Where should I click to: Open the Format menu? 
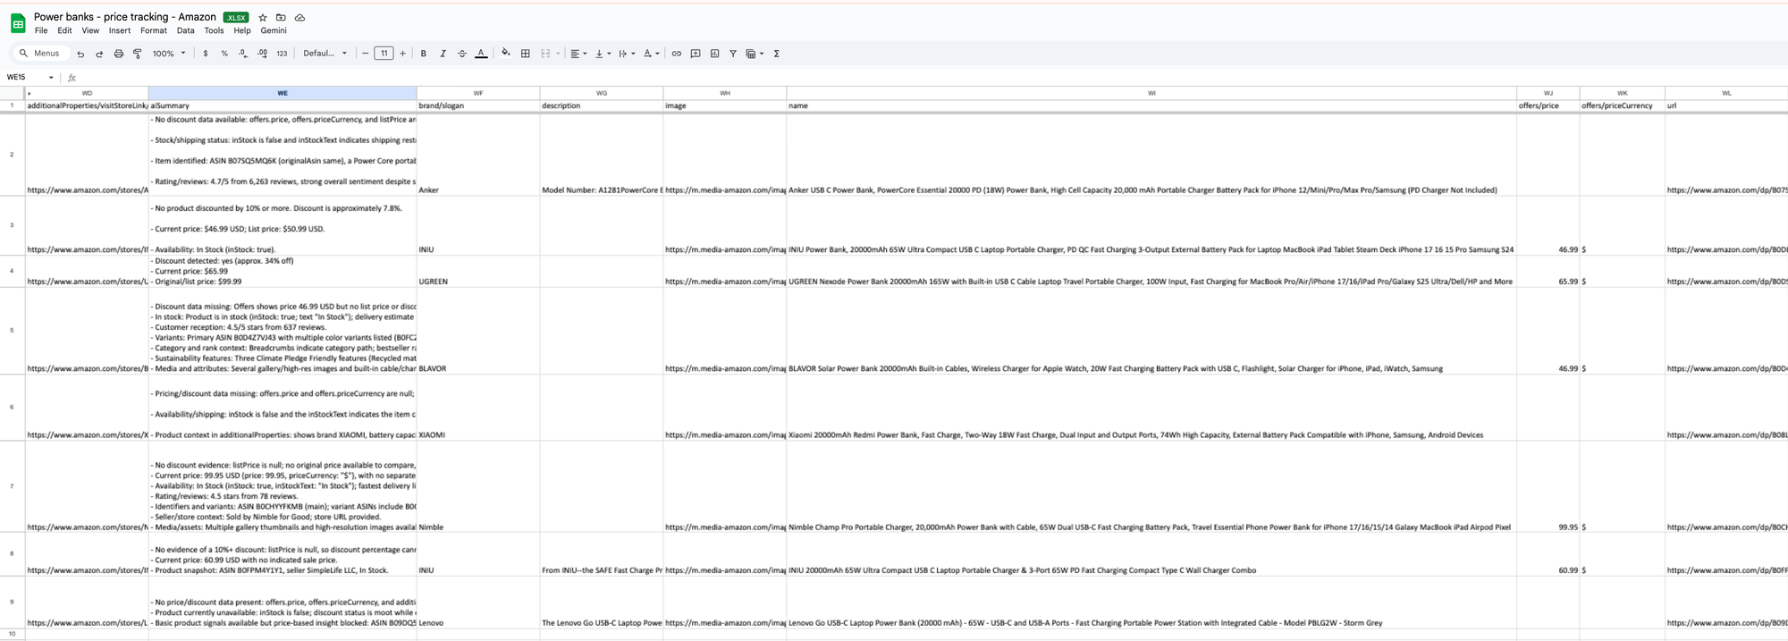[x=153, y=30]
